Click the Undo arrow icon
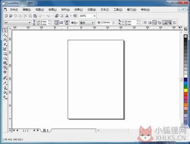 [x=40, y=16]
